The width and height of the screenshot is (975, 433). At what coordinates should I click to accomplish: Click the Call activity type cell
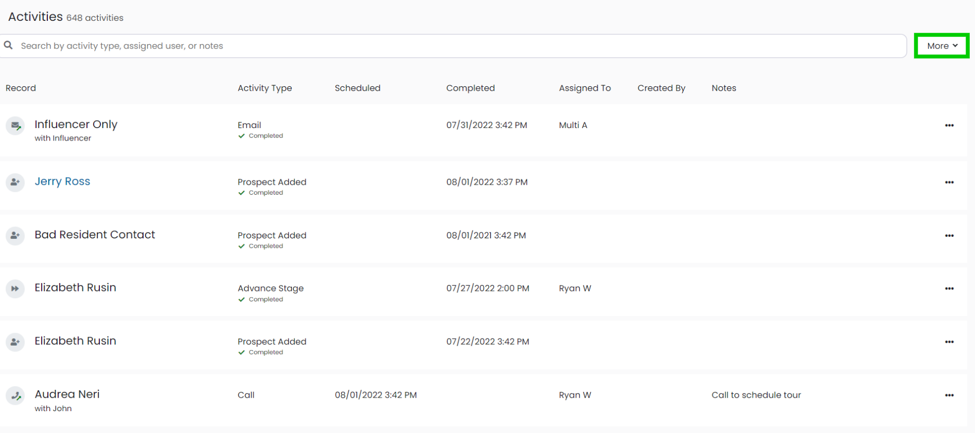tap(246, 395)
